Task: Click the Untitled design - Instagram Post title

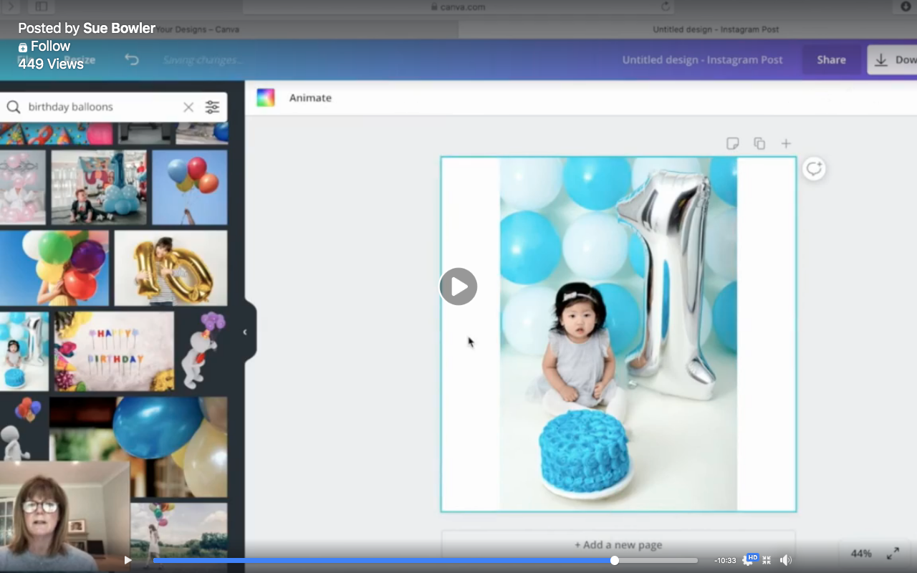Action: tap(702, 59)
